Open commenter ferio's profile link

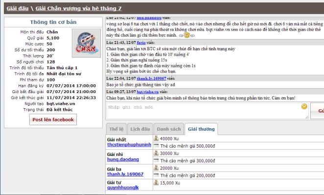click(142, 43)
